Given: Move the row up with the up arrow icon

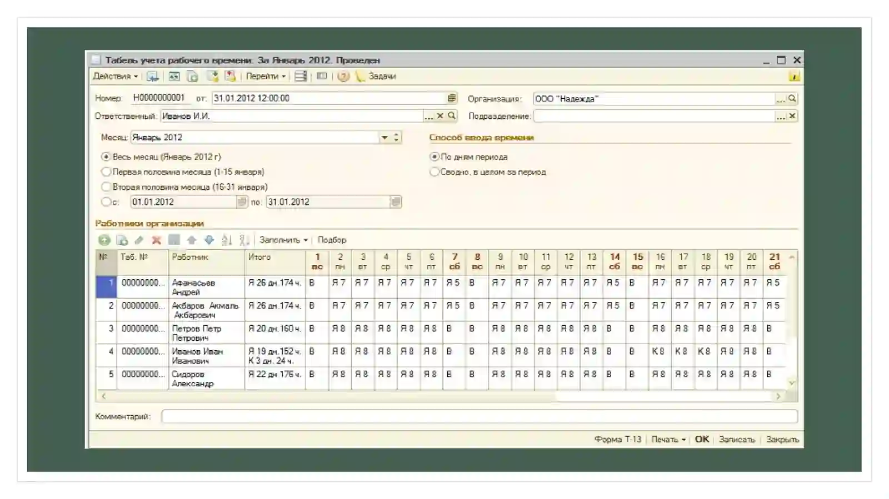Looking at the screenshot, I should click(192, 240).
